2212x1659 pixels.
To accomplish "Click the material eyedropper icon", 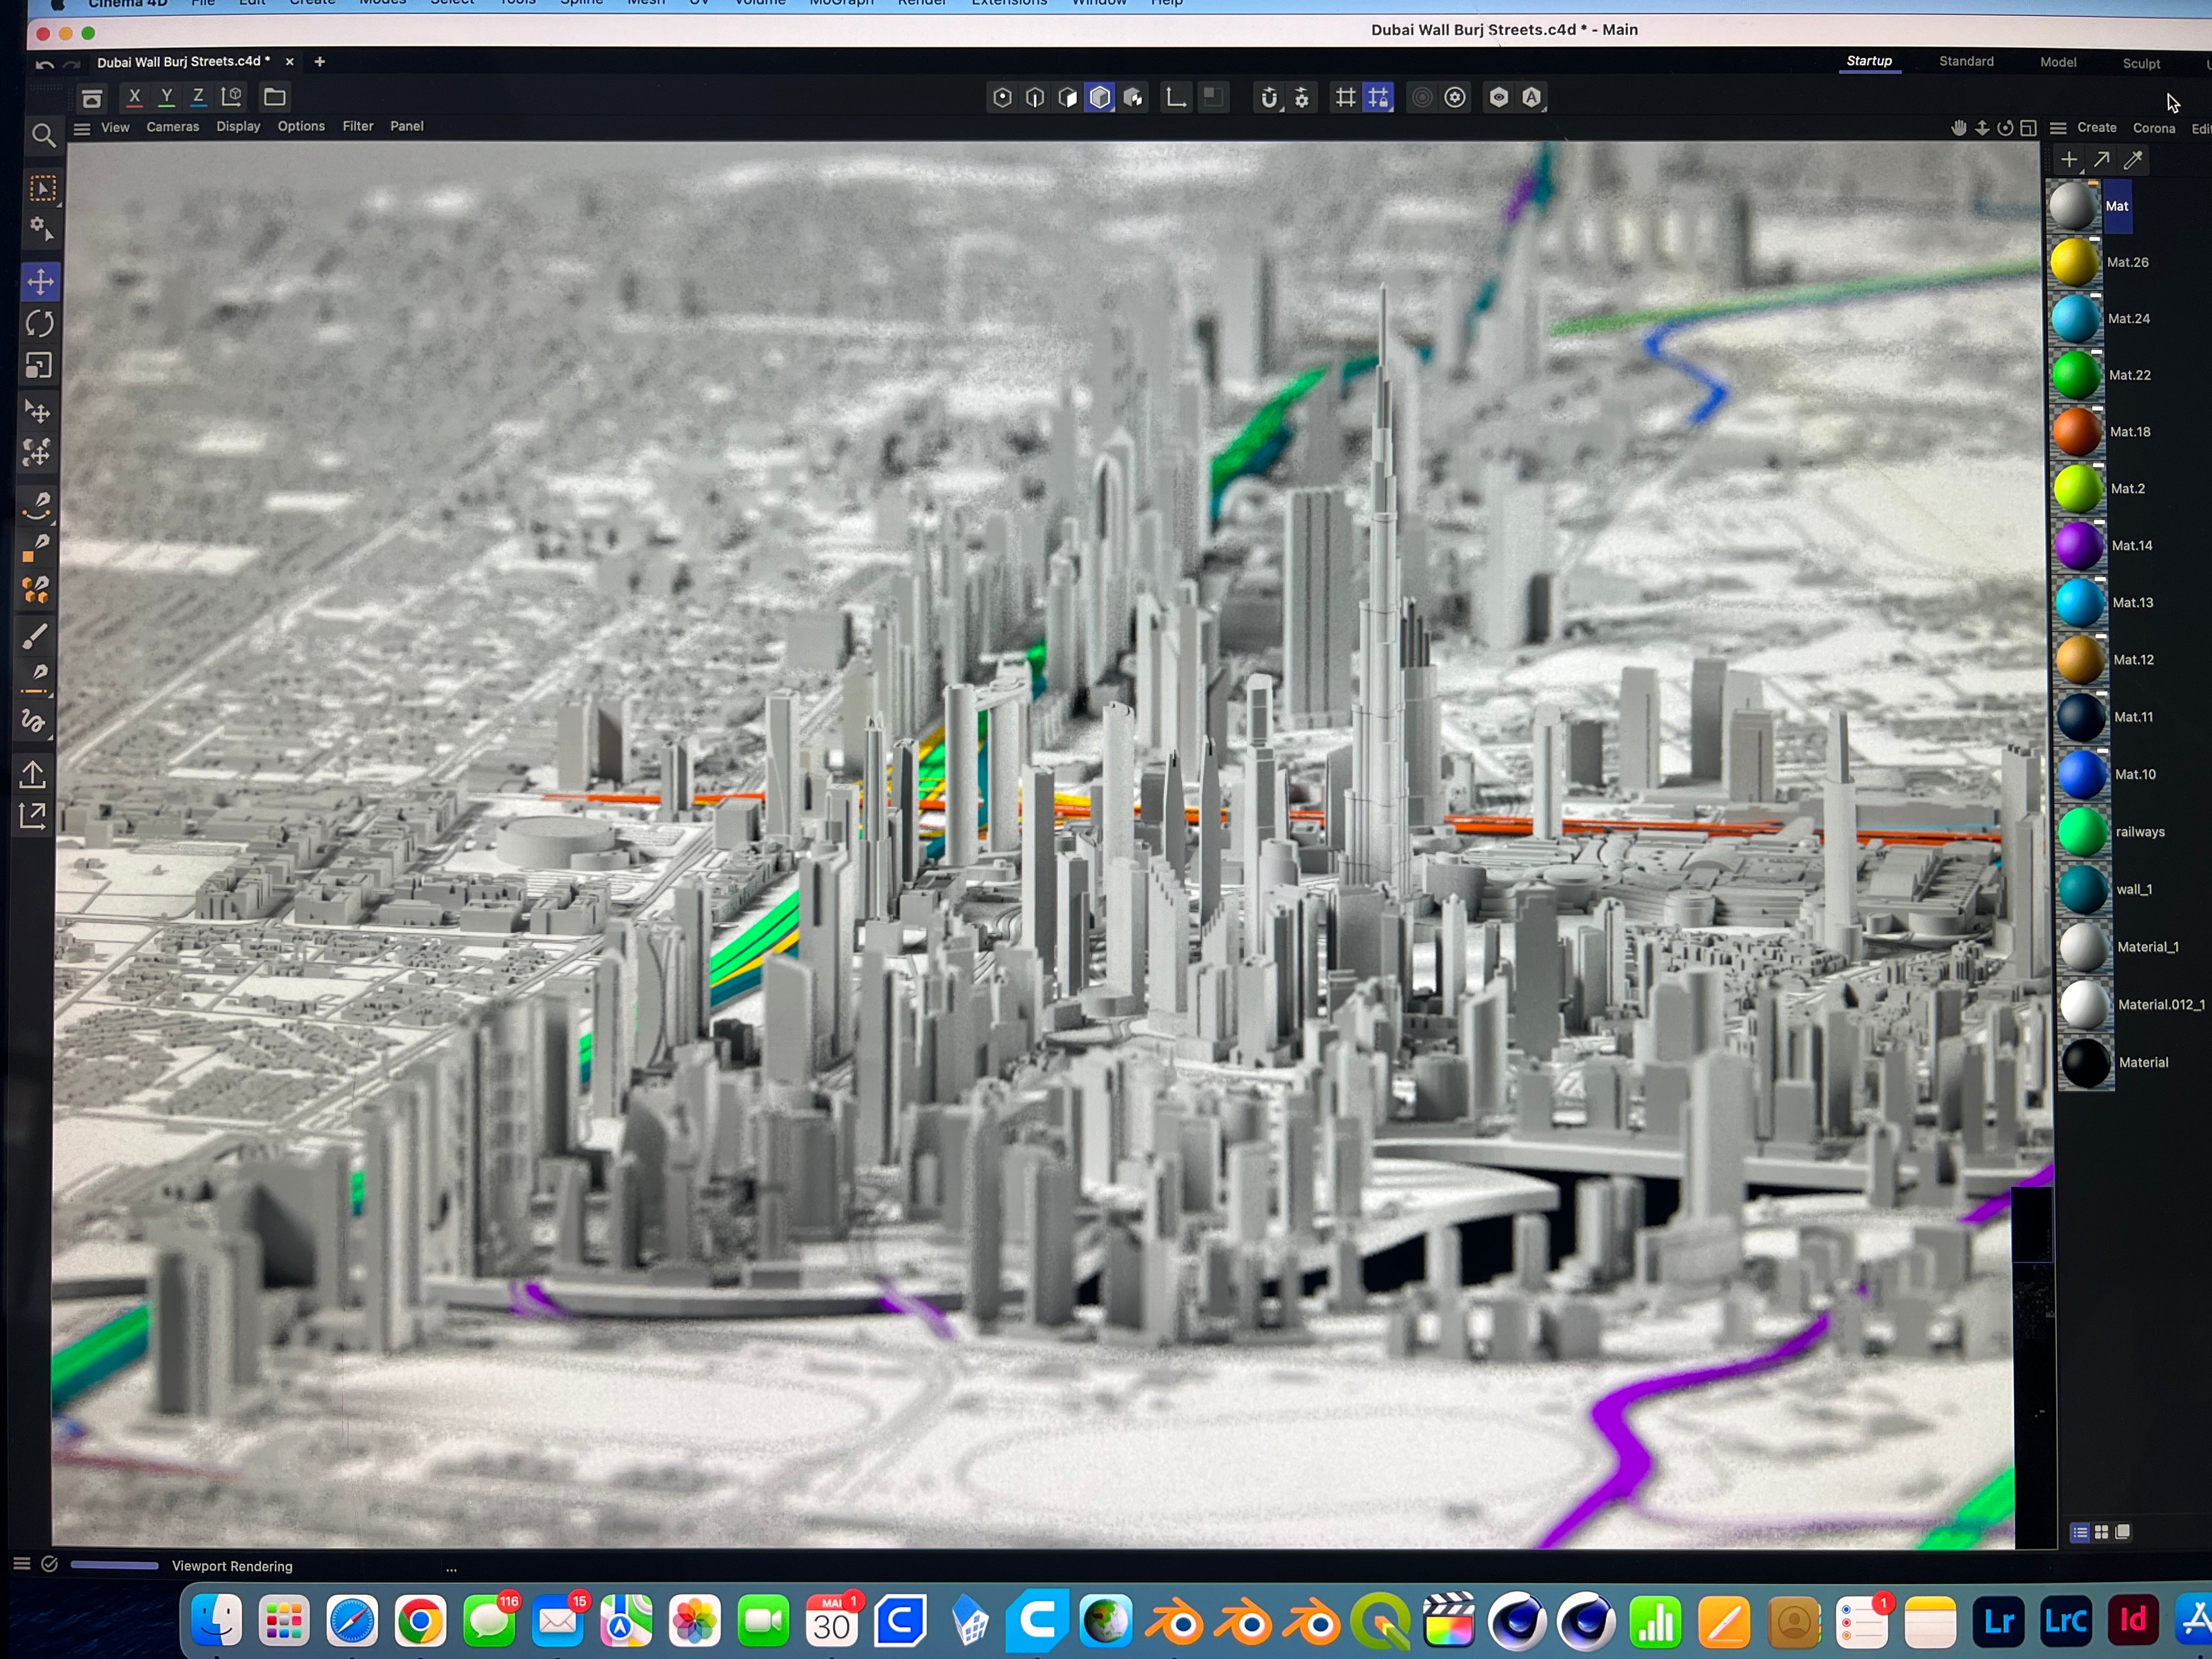I will click(x=2132, y=160).
